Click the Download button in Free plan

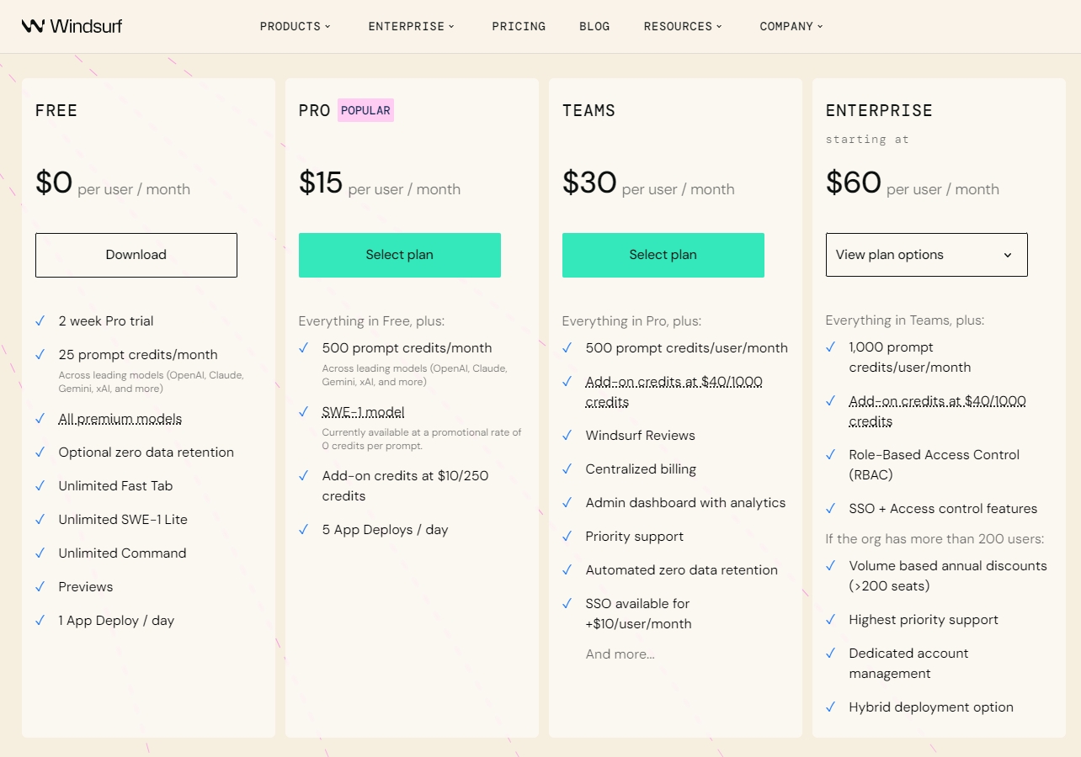tap(136, 255)
